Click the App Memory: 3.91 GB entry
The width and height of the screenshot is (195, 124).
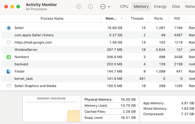coord(169,103)
